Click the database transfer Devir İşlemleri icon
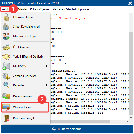This screenshot has height=134, width=134. click(6, 96)
